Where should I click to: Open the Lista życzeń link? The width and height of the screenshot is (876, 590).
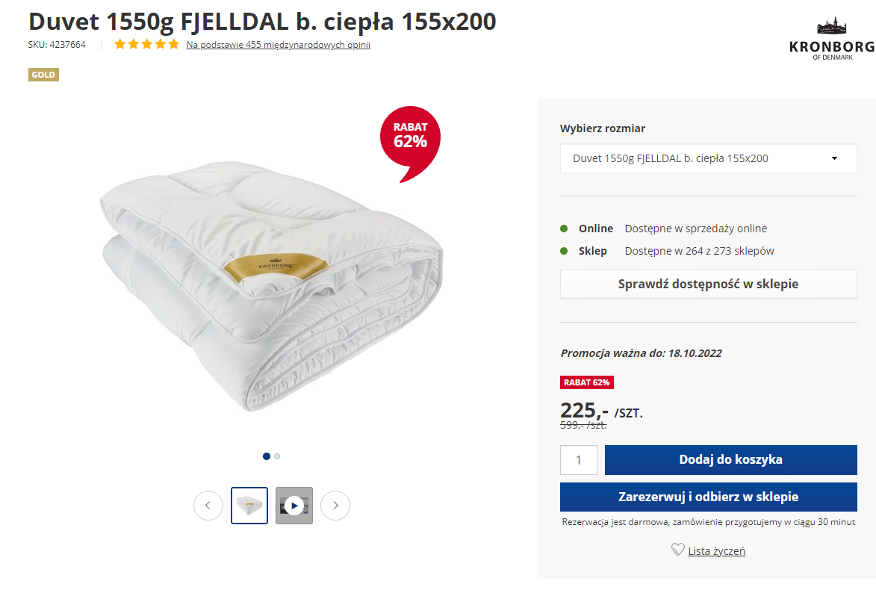pos(716,551)
